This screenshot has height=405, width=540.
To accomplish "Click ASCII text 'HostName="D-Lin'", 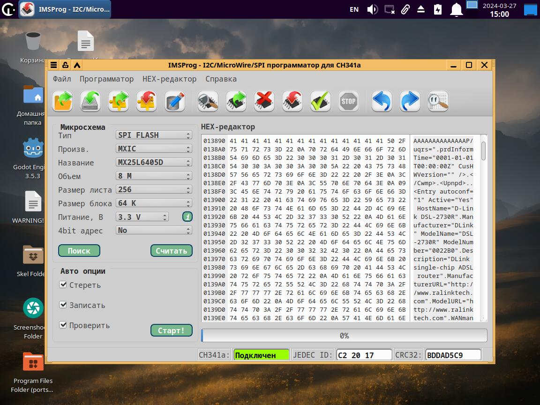I will point(445,208).
